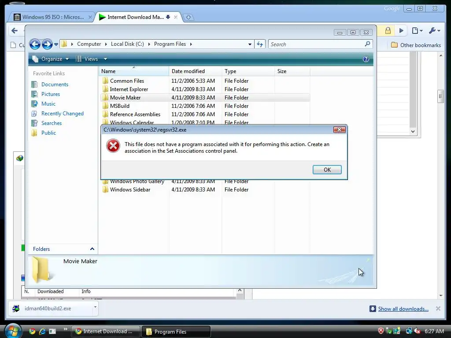Switch to Internet Download Manager browser tab
Viewport: 451px width, 338px height.
pos(136,17)
